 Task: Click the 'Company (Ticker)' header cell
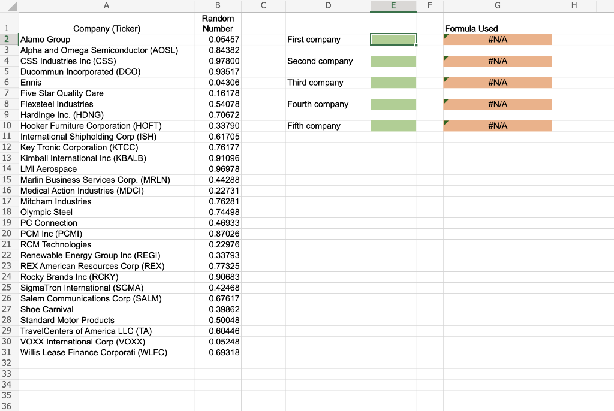point(107,23)
